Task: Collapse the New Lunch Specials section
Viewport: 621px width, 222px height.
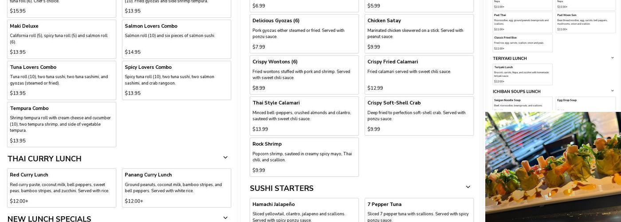Action: (225, 218)
